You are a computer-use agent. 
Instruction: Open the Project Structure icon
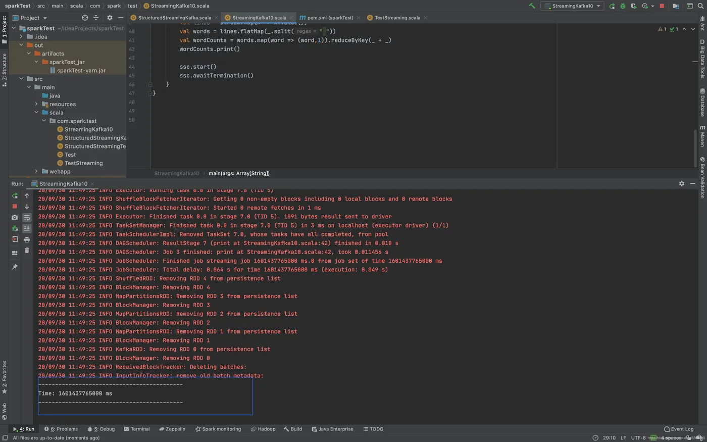[x=676, y=6]
